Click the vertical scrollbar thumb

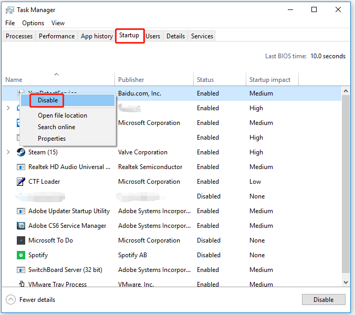coord(346,184)
